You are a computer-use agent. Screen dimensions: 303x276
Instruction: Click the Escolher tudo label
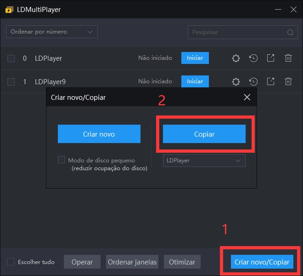click(x=36, y=262)
